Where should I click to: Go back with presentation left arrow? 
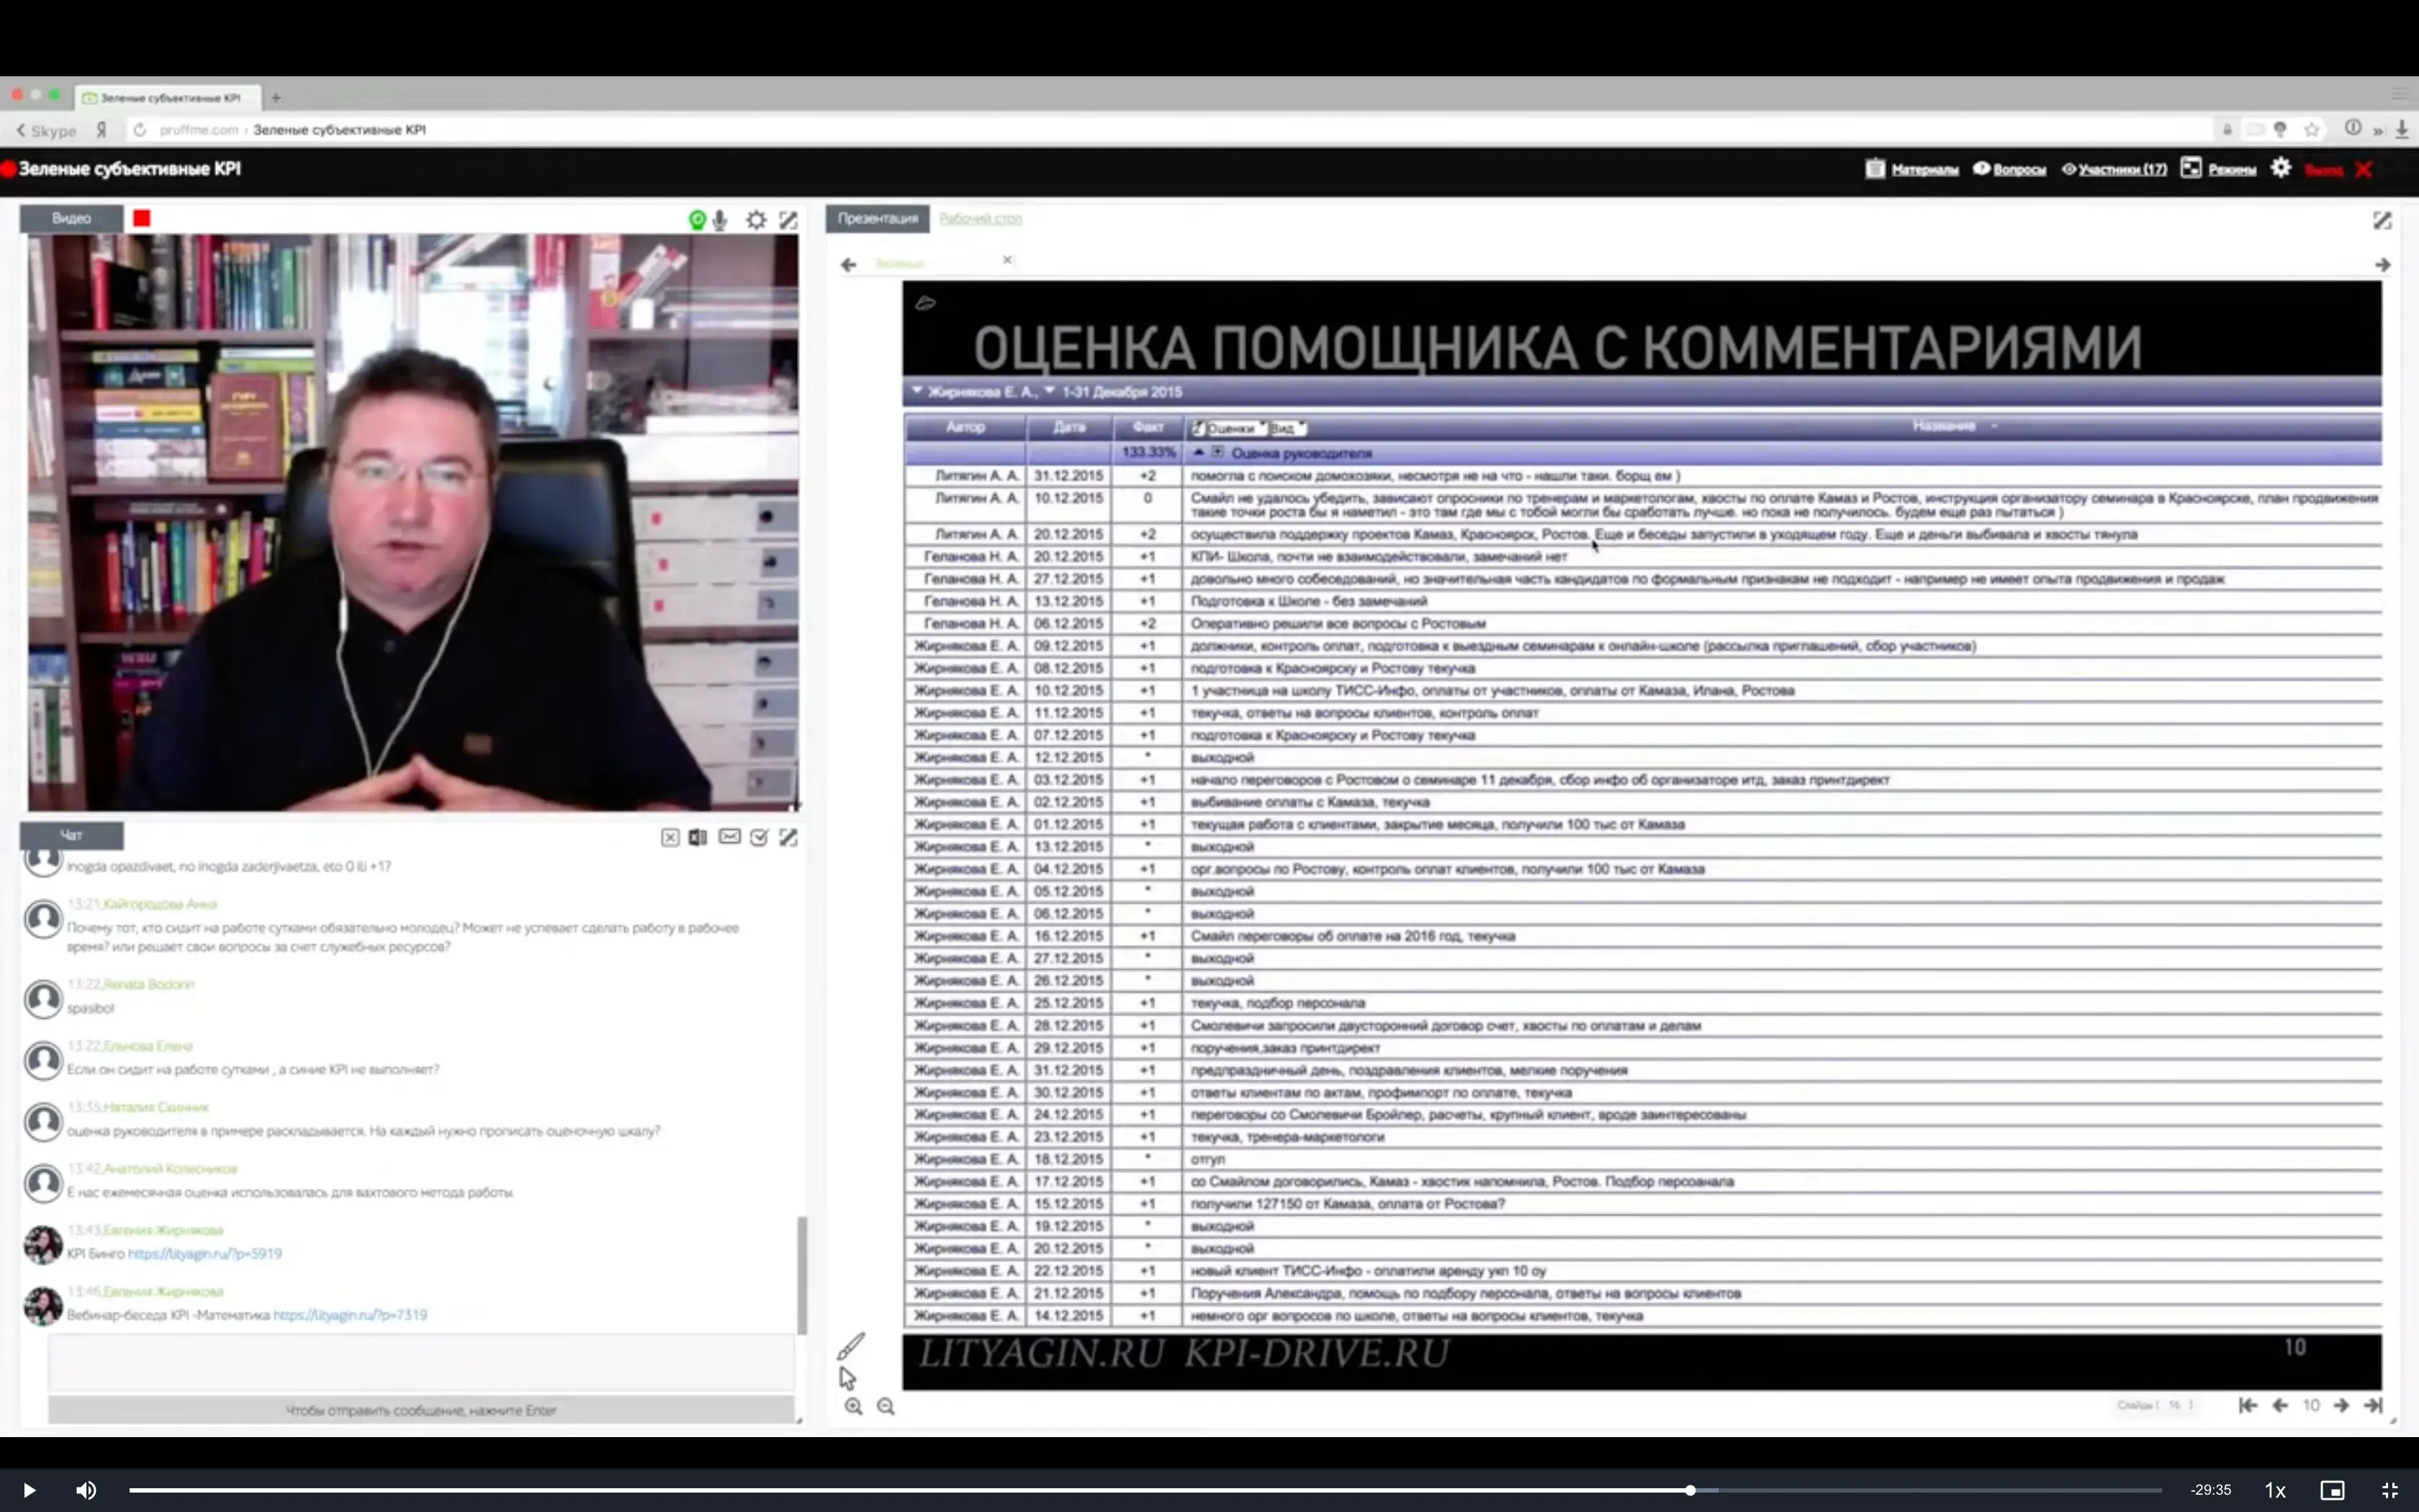pos(849,265)
